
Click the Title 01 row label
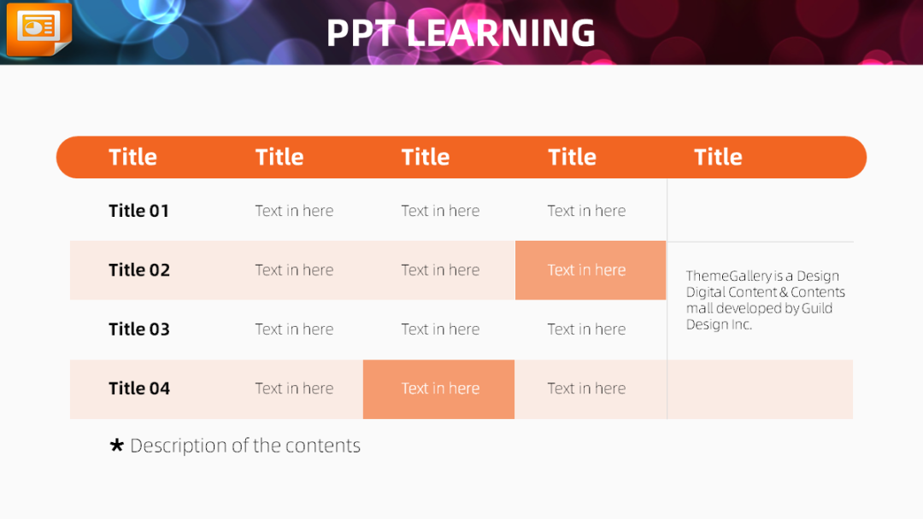tap(139, 211)
